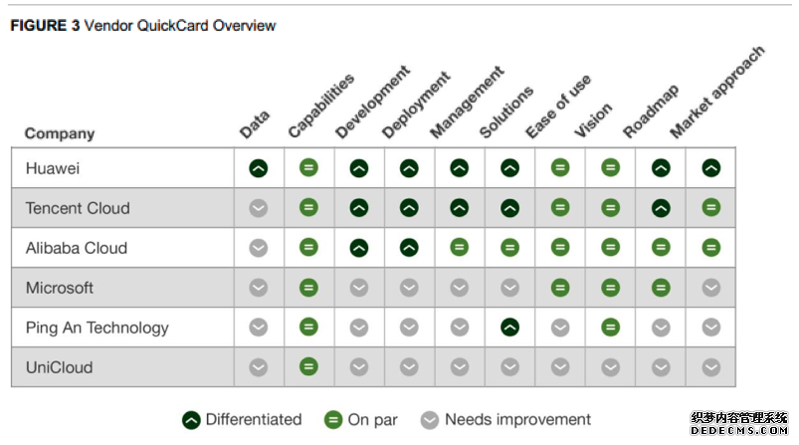Click UniCloud's Capabilities on par icon

[x=308, y=366]
